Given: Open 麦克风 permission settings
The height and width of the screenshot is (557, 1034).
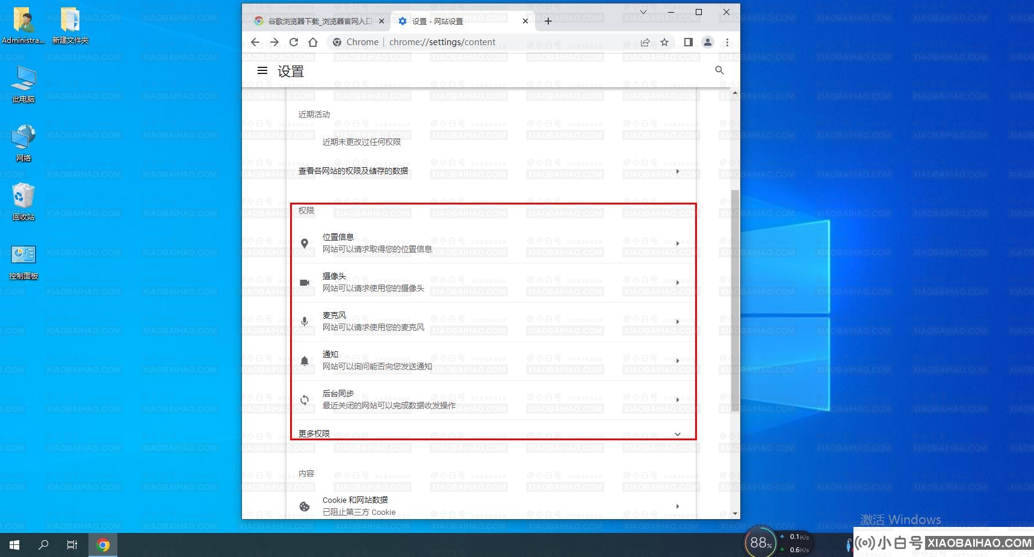Looking at the screenshot, I should [491, 321].
